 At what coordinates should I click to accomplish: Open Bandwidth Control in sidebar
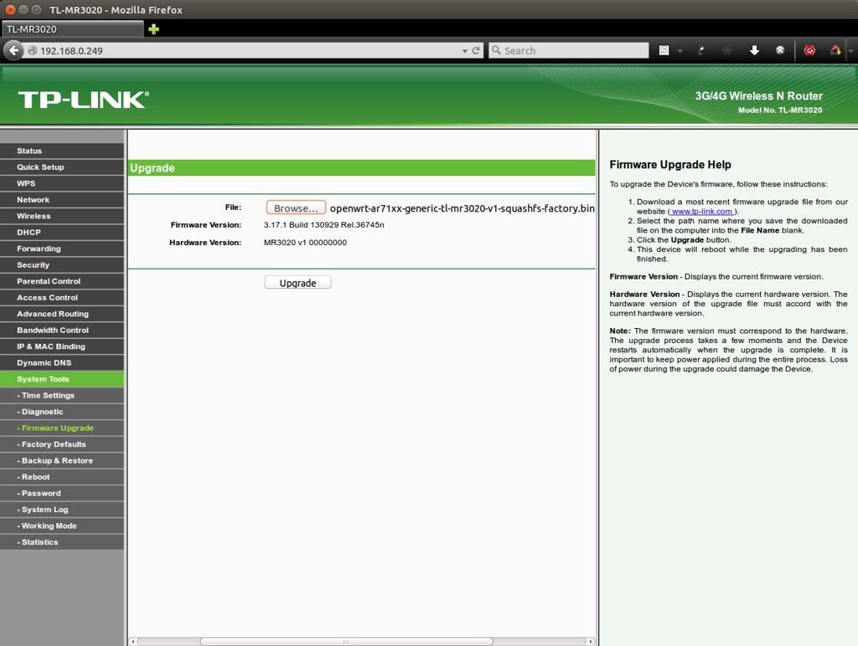pos(62,330)
